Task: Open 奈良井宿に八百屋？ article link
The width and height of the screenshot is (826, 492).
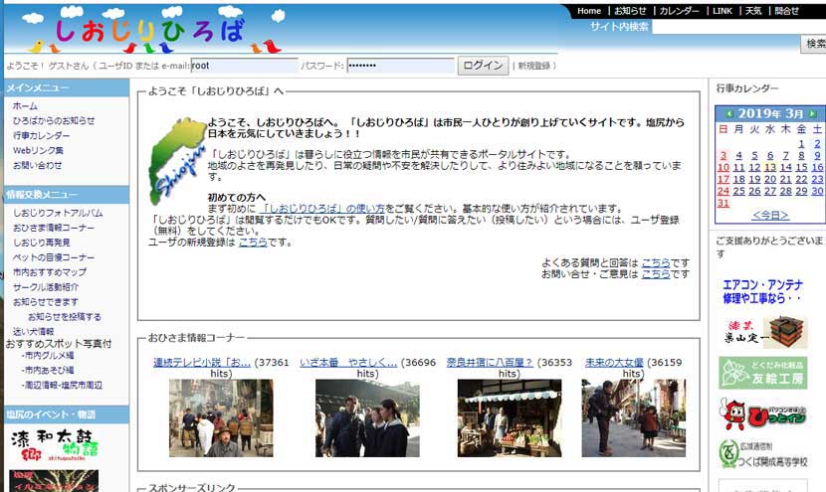Action: coord(490,363)
